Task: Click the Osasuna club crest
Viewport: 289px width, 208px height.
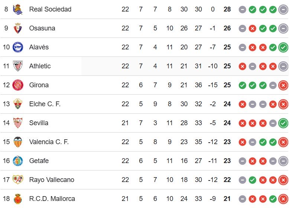Action: click(x=17, y=28)
